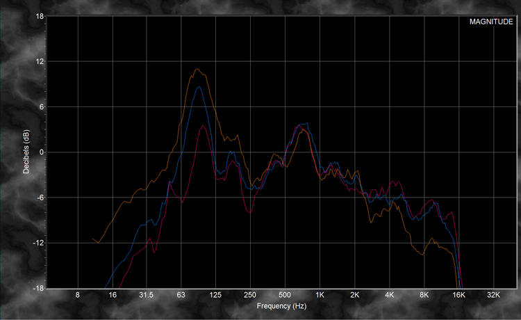Click the Frequency (Hz) axis title
Viewport: 521px width, 320px height.
[281, 305]
